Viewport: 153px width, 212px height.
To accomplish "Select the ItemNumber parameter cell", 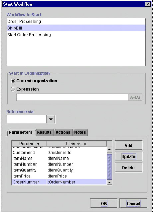I will click(29, 164).
